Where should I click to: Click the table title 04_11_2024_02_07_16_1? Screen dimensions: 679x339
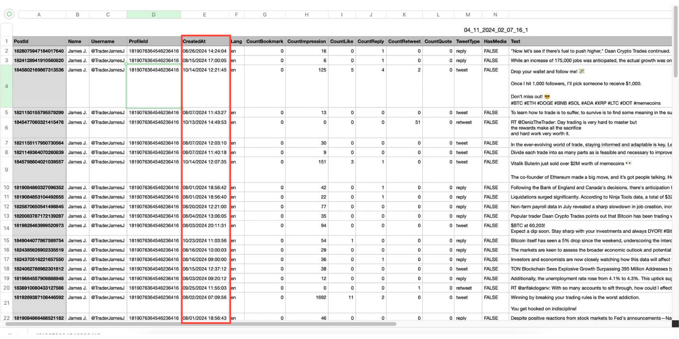tap(496, 30)
